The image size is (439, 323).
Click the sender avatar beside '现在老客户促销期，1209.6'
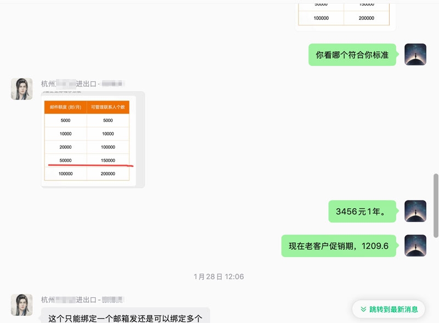[x=415, y=246]
